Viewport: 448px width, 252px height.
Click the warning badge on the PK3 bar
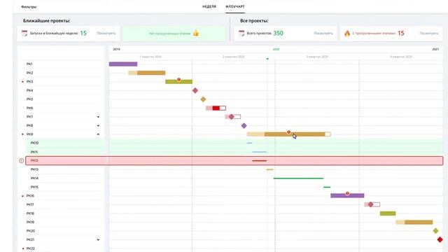point(179,79)
